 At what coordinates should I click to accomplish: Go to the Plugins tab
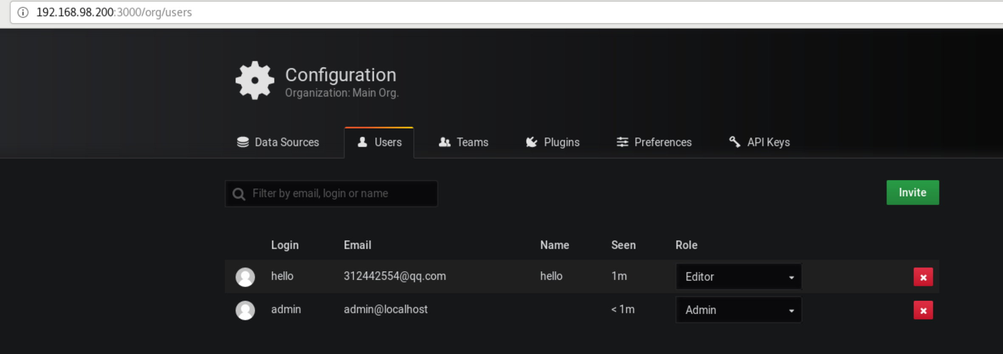point(552,143)
